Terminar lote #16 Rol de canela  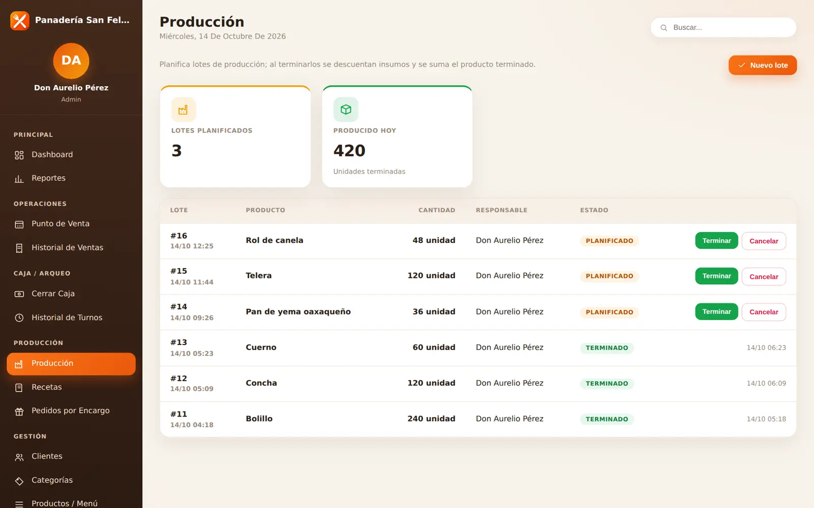pos(716,241)
